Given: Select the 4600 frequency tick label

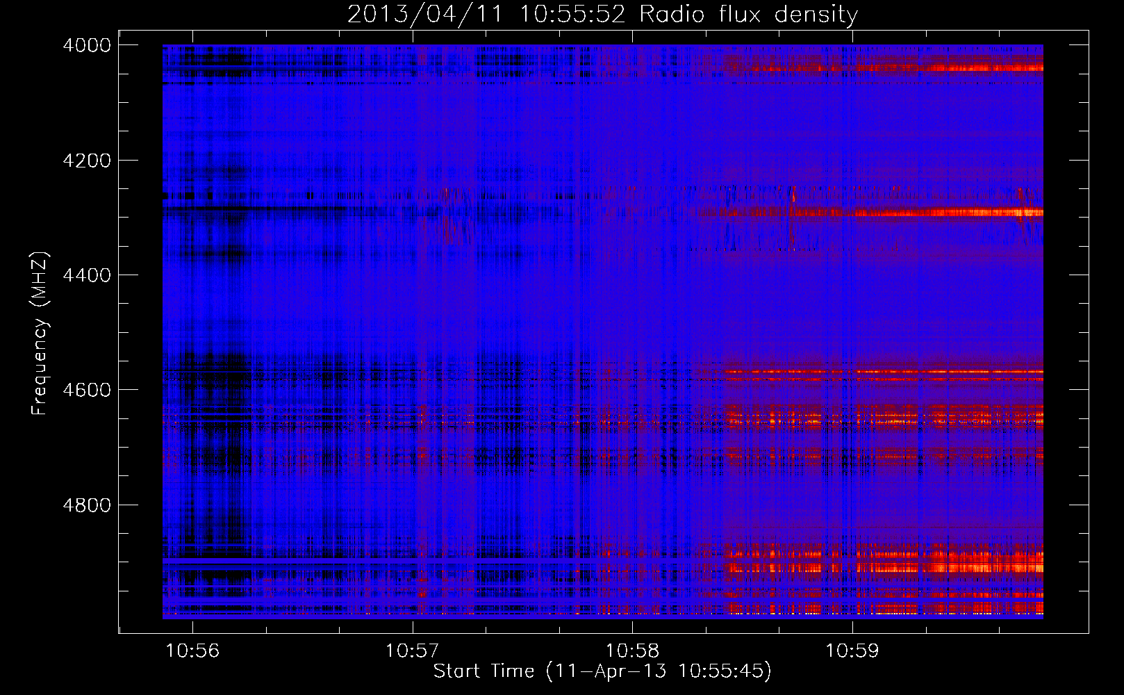Looking at the screenshot, I should coord(87,390).
